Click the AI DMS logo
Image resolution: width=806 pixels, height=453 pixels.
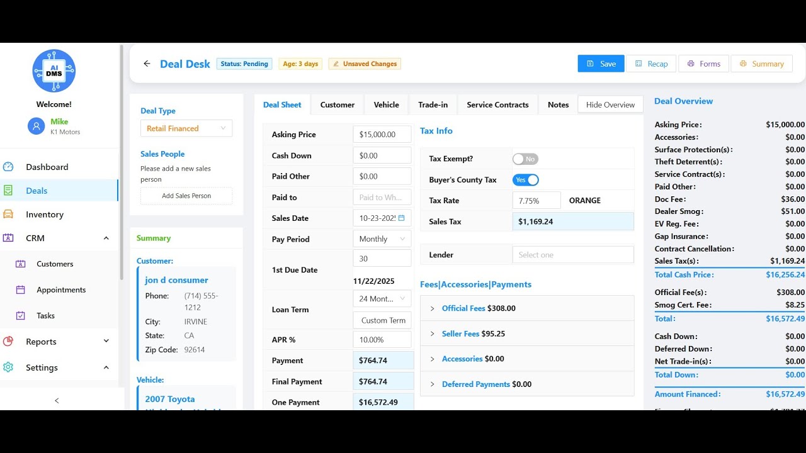[54, 71]
